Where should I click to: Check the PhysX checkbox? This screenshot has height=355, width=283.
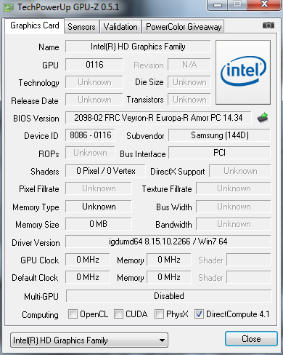click(x=159, y=314)
